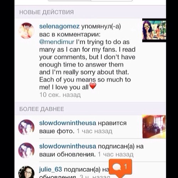Viewport: 178px width, 178px height.
Task: Tap the БОЛЕЕ ДАВНЕЕ section header
Action: click(42, 109)
